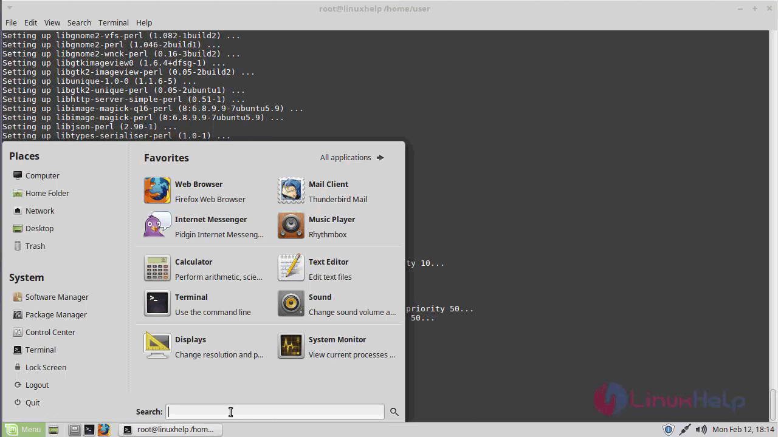
Task: Open the Sound settings favorite icon
Action: (x=291, y=303)
